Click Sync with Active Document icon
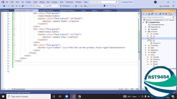177x99 pixels. pyautogui.click(x=160, y=14)
